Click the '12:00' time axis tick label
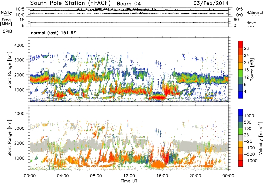 tap(129, 176)
